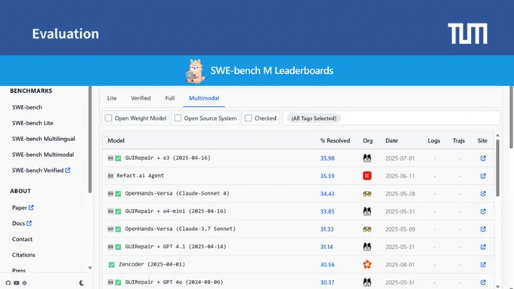Open SWE-bench in sidebar
Image resolution: width=514 pixels, height=289 pixels.
pyautogui.click(x=27, y=107)
